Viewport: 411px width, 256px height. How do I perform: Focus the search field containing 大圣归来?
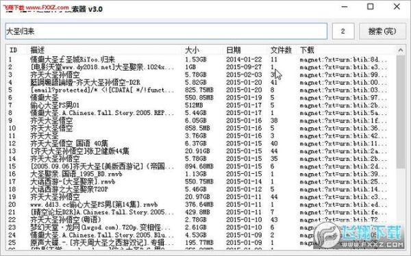point(166,31)
